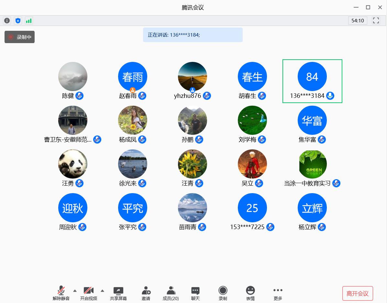The width and height of the screenshot is (387, 303).
Task: Expand audio options arrow beside 解除静音
Action: pyautogui.click(x=75, y=291)
